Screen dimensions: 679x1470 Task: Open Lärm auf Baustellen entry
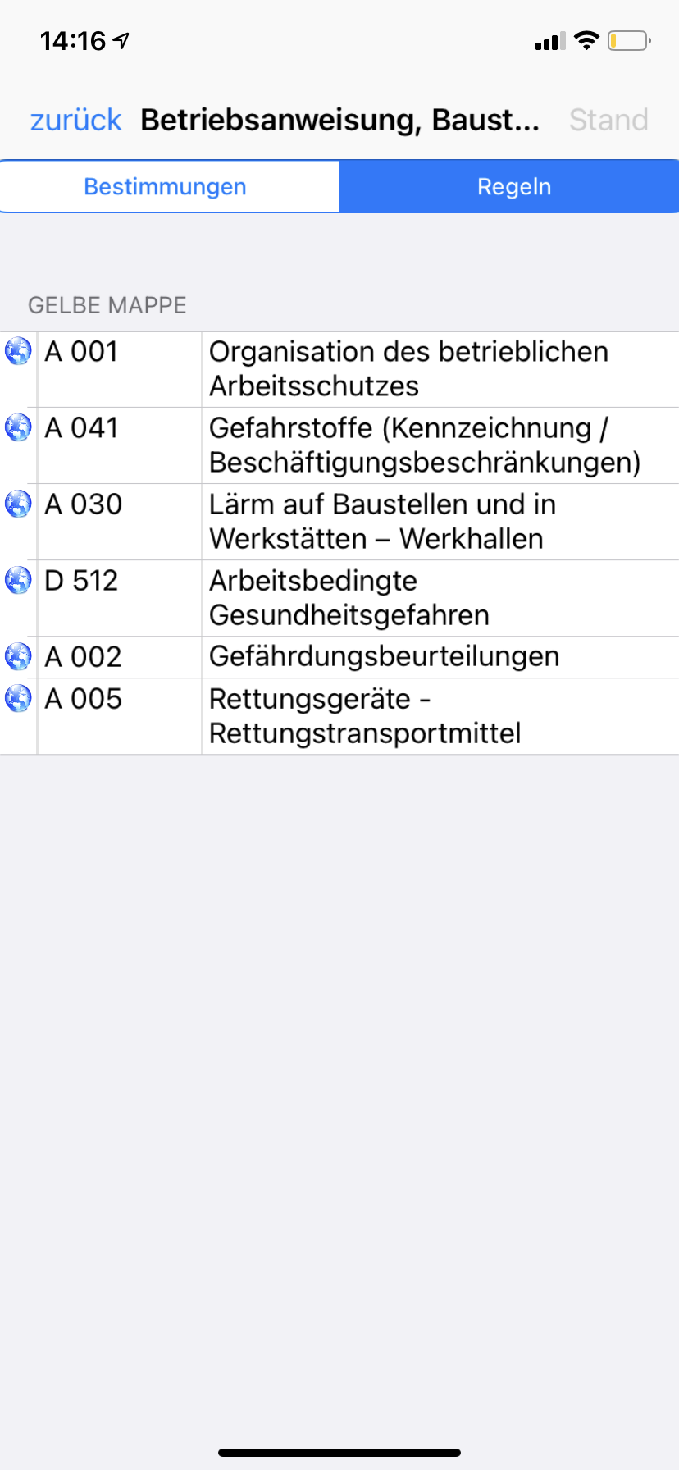click(x=339, y=522)
